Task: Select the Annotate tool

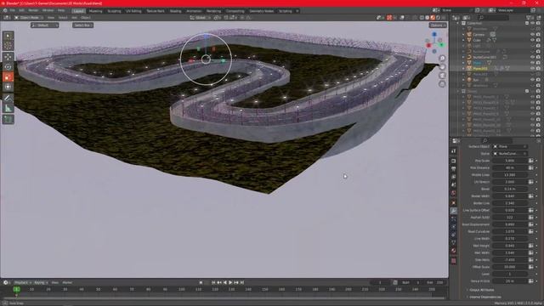Action: (x=8, y=99)
